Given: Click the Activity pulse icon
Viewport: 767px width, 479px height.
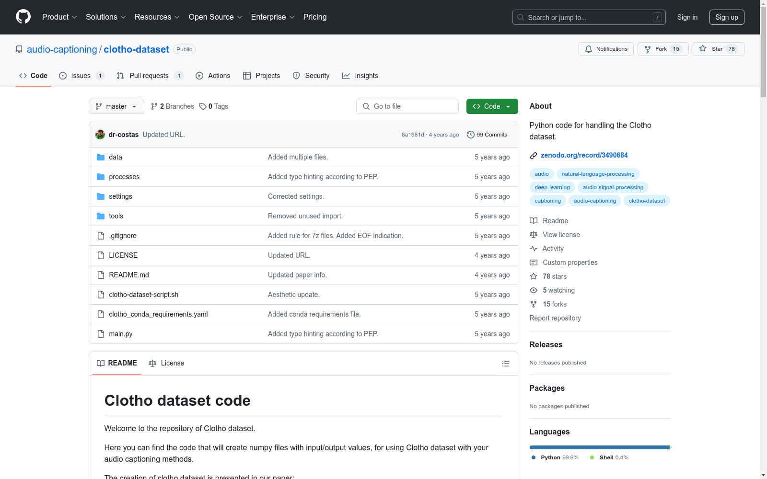Looking at the screenshot, I should 534,249.
